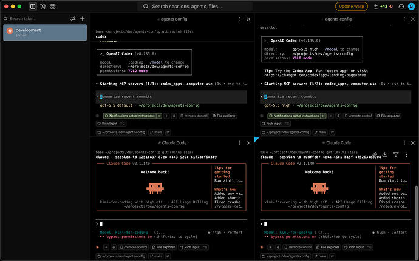Image resolution: width=419 pixels, height=261 pixels.
Task: Click the download icon in bottom-right block toolbar
Action: [385, 154]
